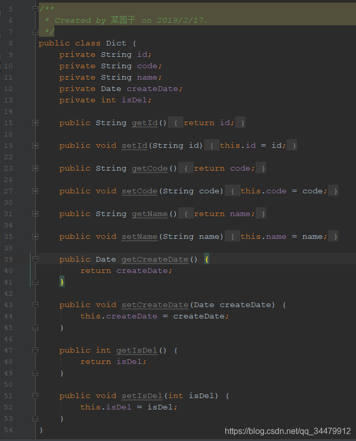Expand the folded getName() method

click(36, 214)
